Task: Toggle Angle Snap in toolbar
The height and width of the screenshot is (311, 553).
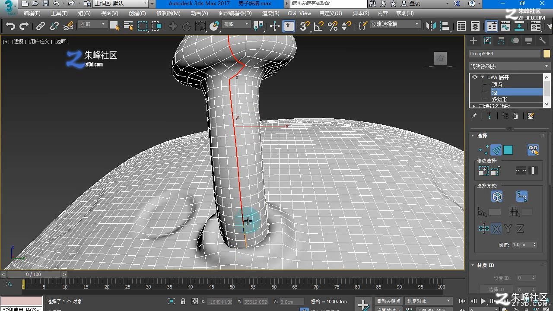Action: [319, 26]
